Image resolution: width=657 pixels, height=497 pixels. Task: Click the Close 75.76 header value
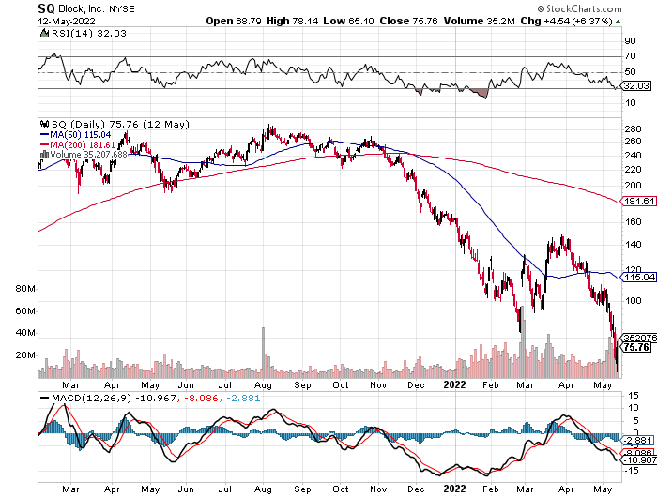408,21
